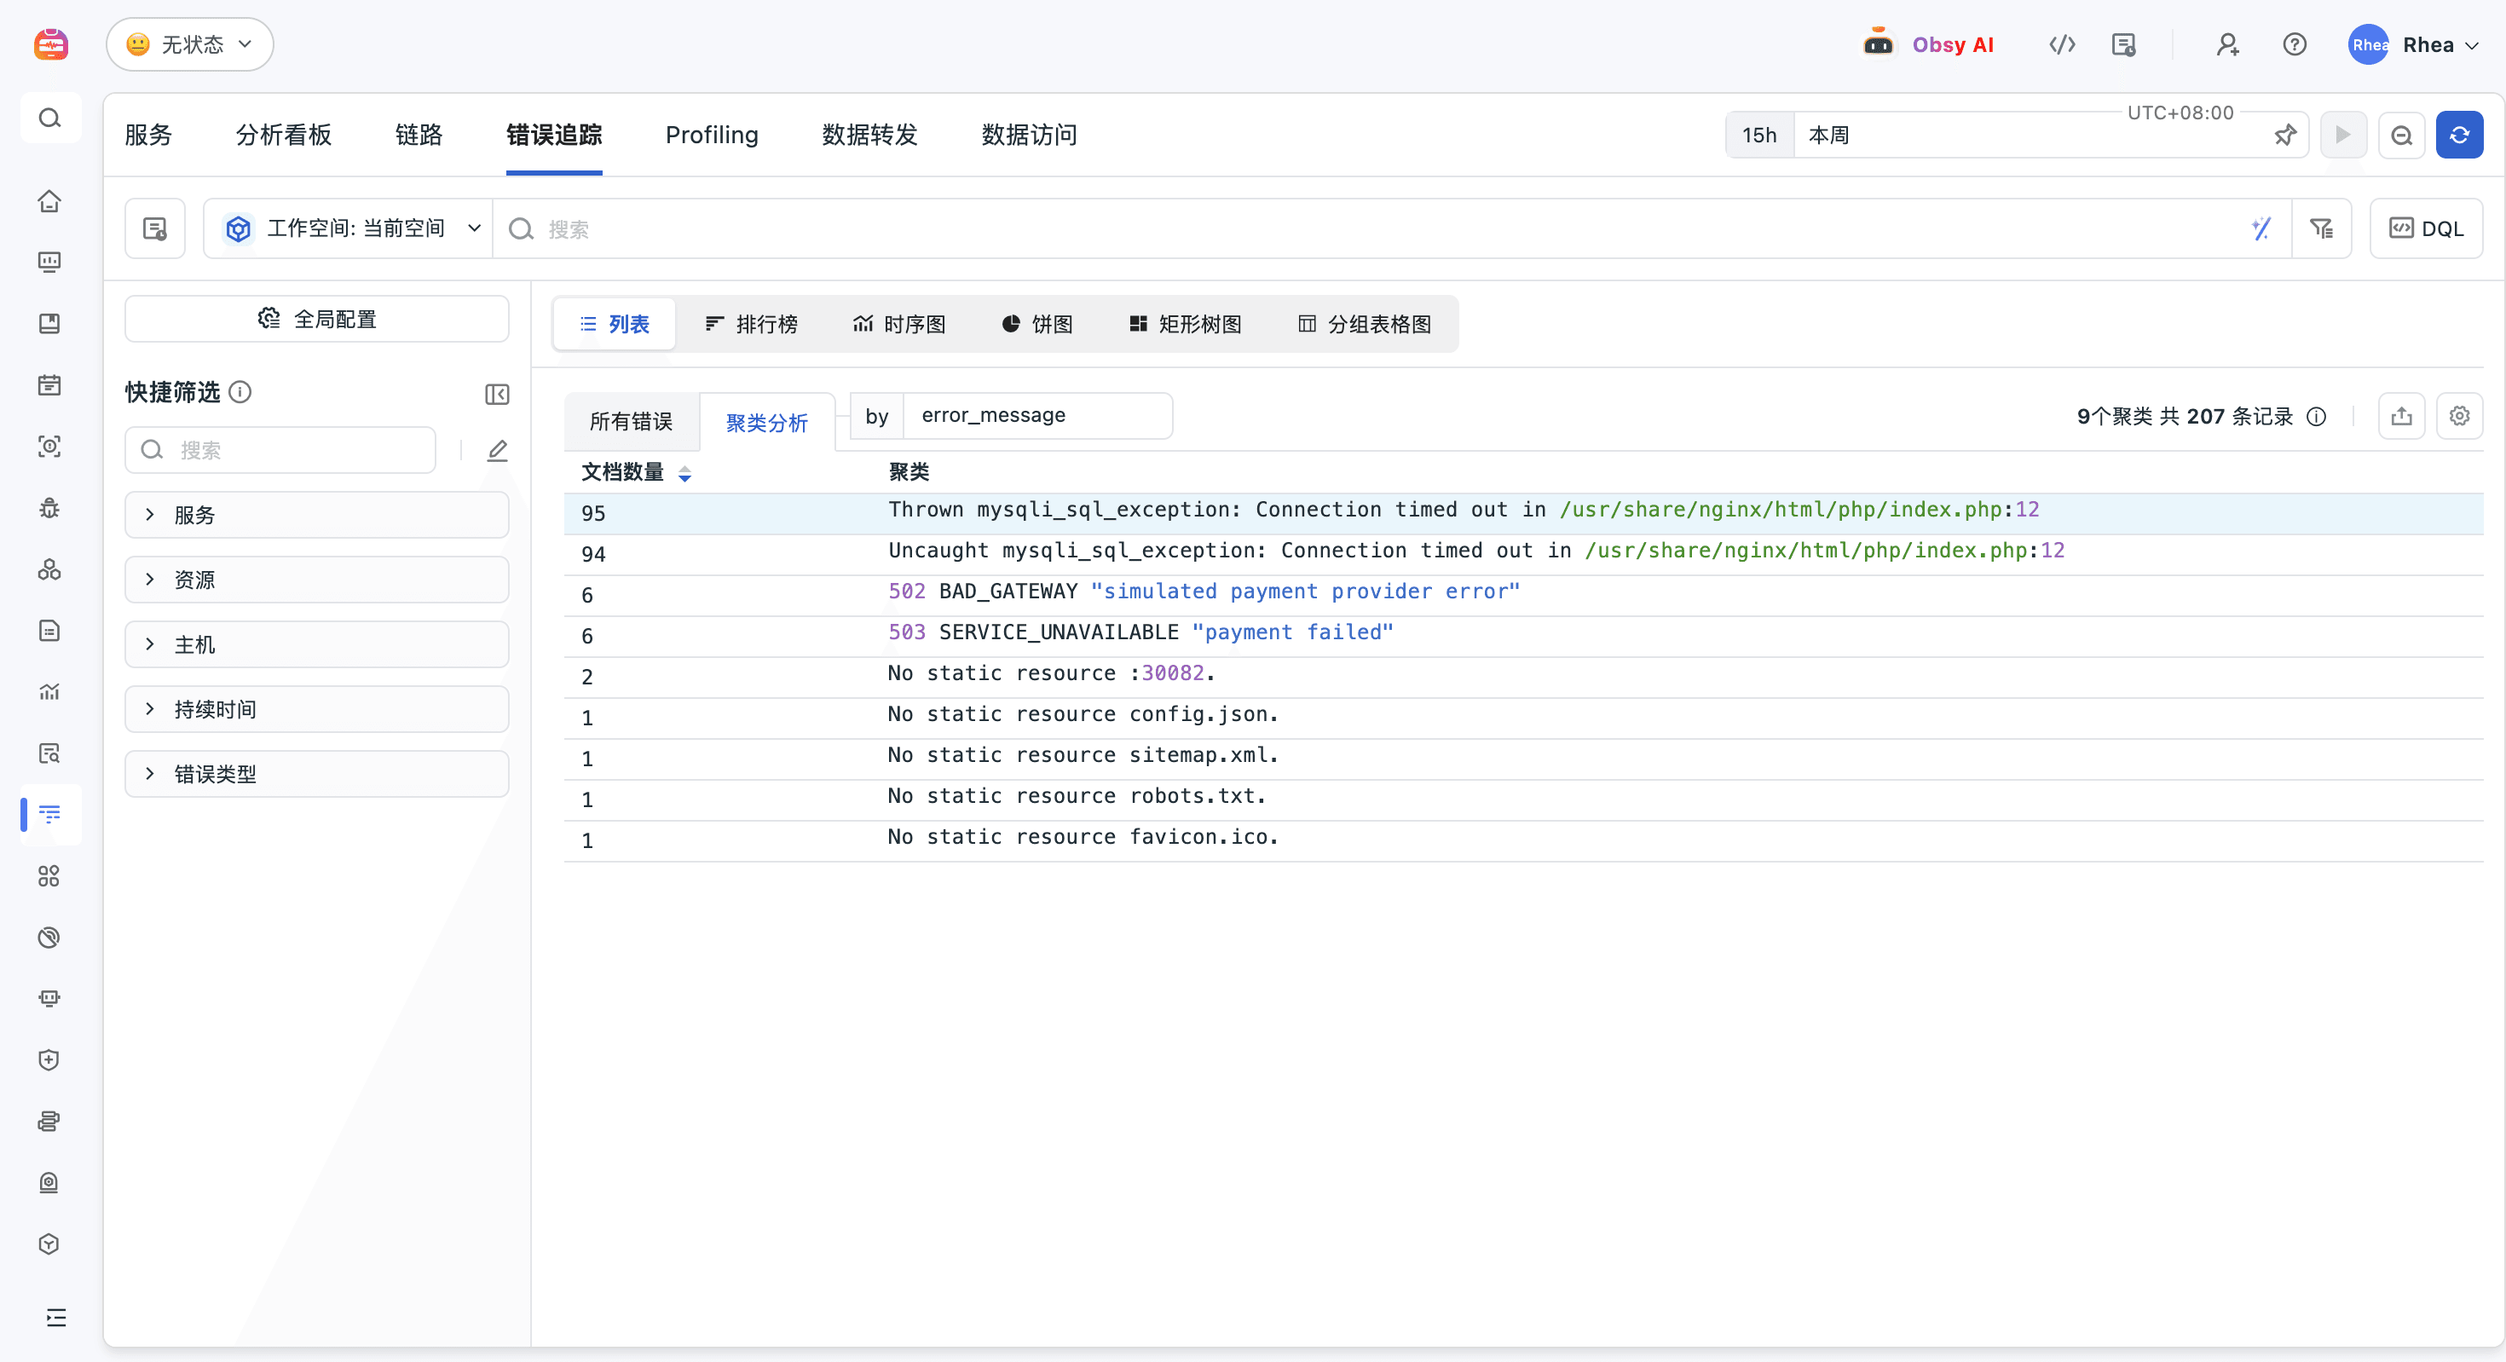Focus the quick filter 搜索 field
This screenshot has width=2506, height=1362.
[280, 450]
